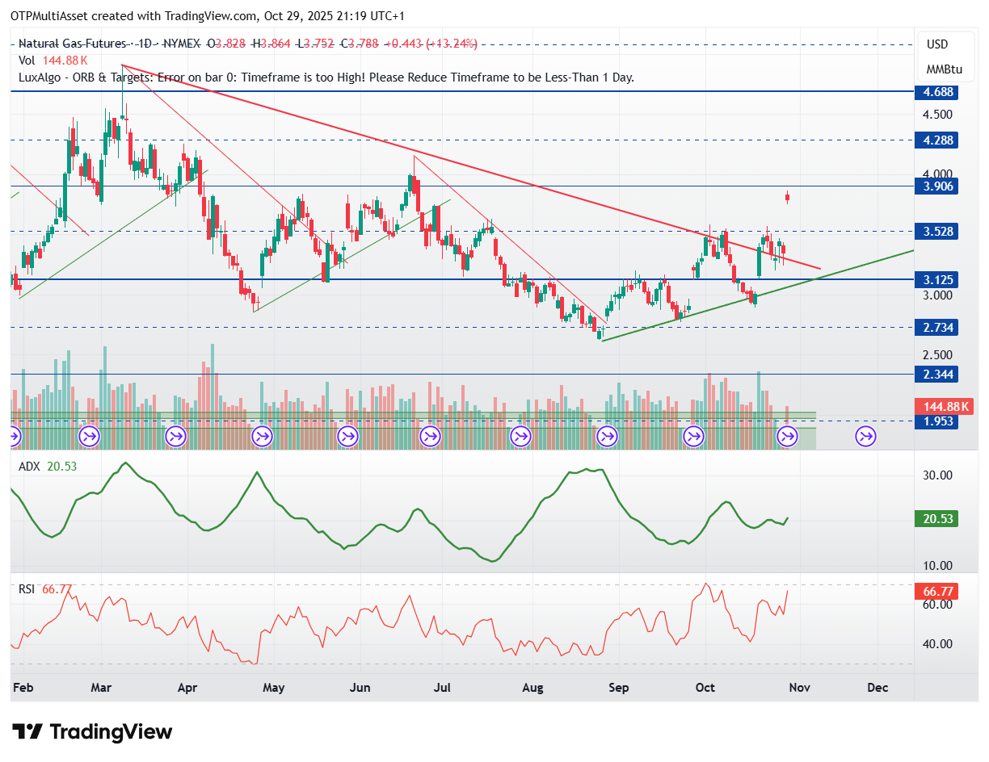Click the TradingView logo at bottom
Image resolution: width=989 pixels, height=762 pixels.
tap(93, 732)
